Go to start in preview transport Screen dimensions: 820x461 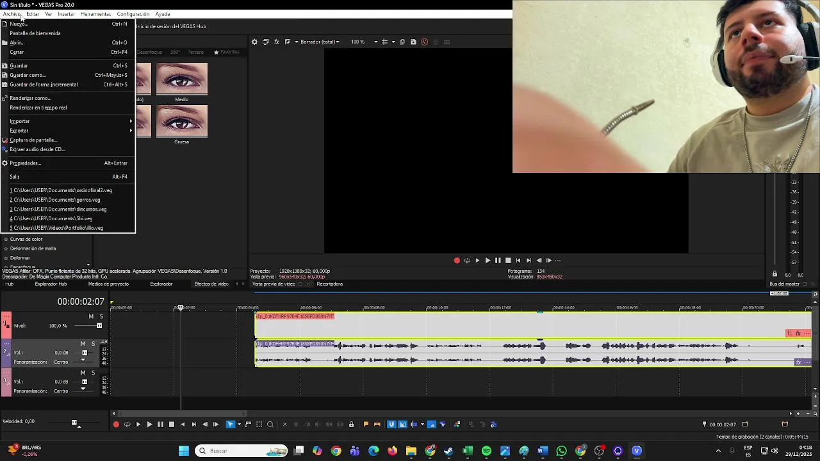518,261
